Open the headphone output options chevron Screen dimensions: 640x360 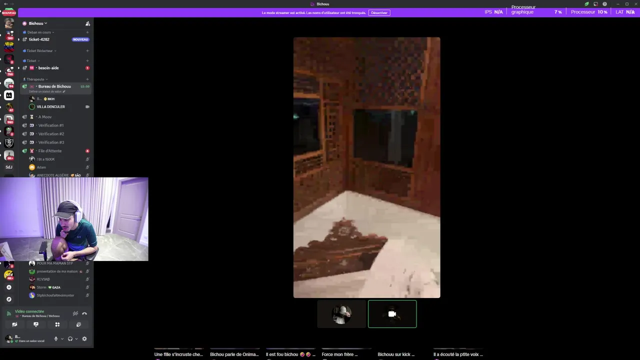pos(76,338)
